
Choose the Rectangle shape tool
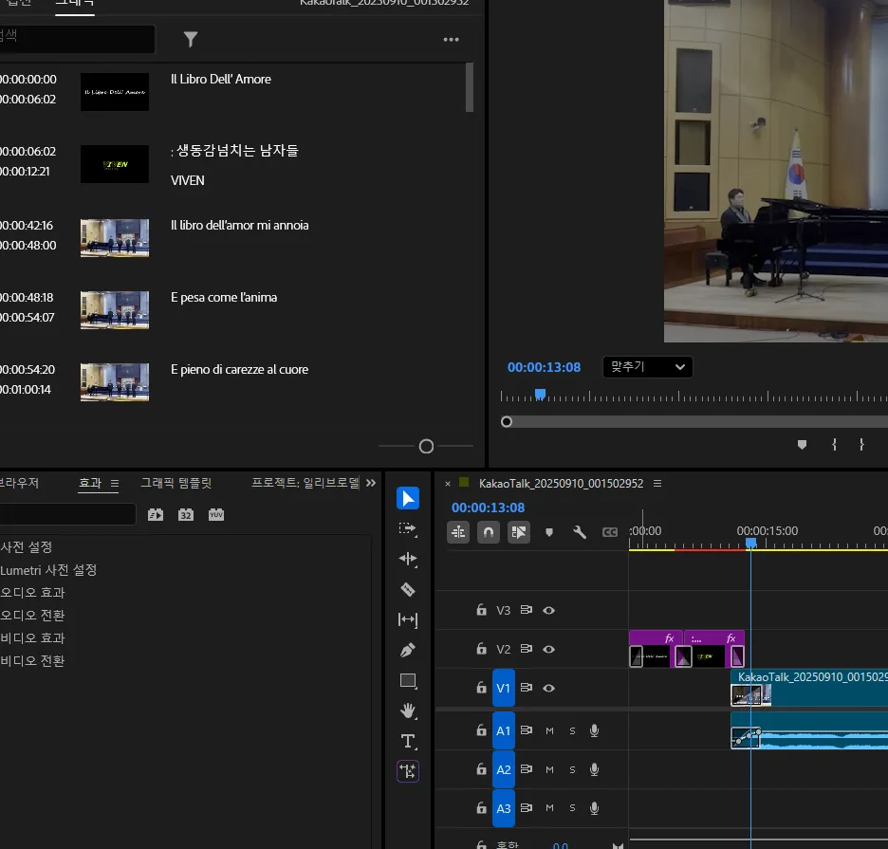click(408, 680)
